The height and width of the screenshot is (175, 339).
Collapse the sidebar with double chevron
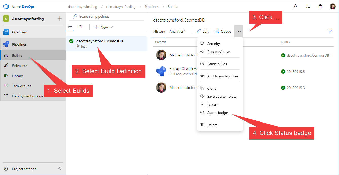point(60,169)
